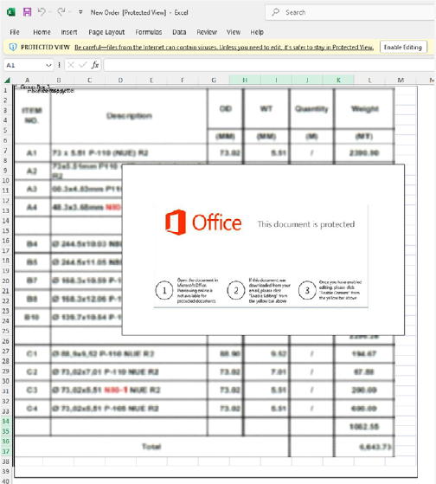
Task: Click the Cancel (X) formula bar icon
Action: pyautogui.click(x=71, y=65)
